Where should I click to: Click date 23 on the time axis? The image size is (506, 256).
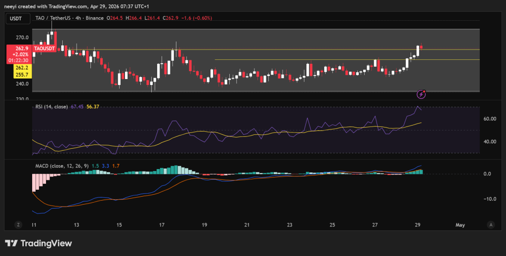(290, 225)
